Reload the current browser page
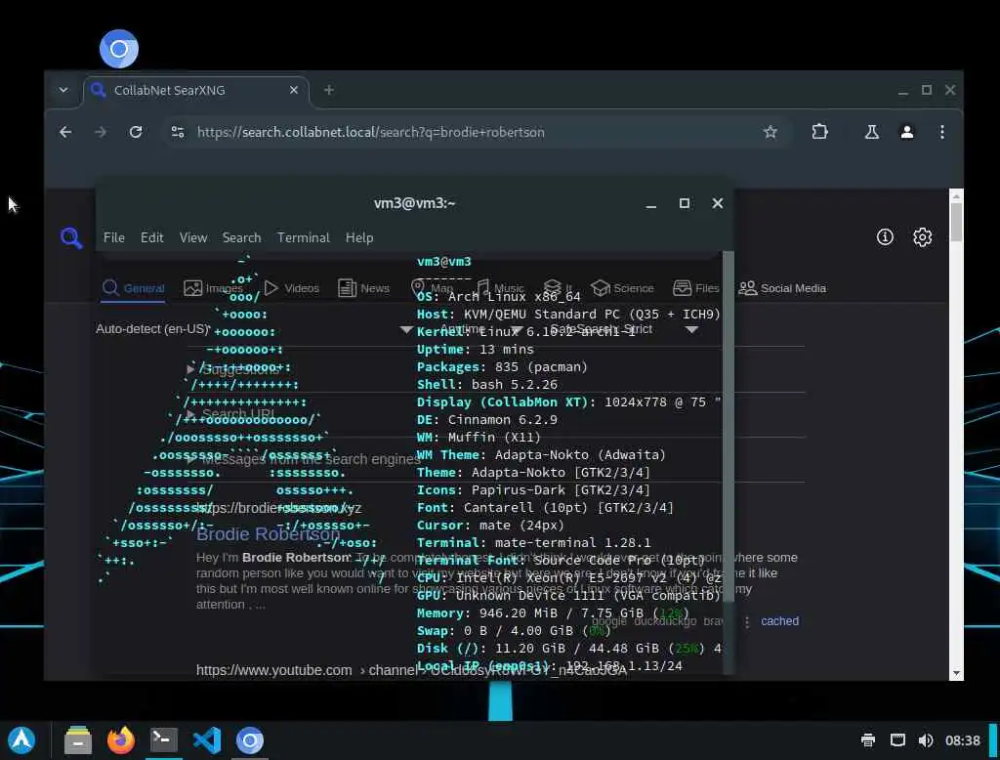 136,132
